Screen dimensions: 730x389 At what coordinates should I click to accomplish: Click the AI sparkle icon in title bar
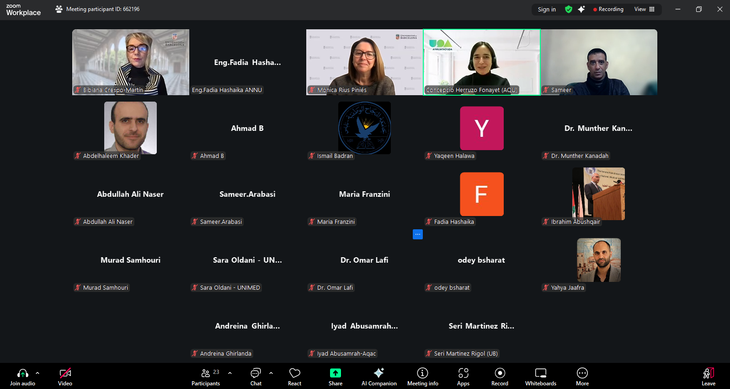581,9
